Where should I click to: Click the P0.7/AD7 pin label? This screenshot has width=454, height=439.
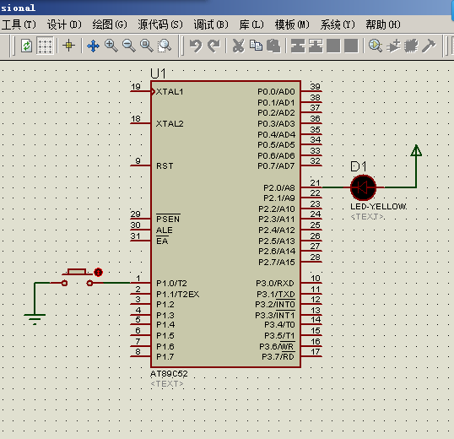(x=276, y=166)
